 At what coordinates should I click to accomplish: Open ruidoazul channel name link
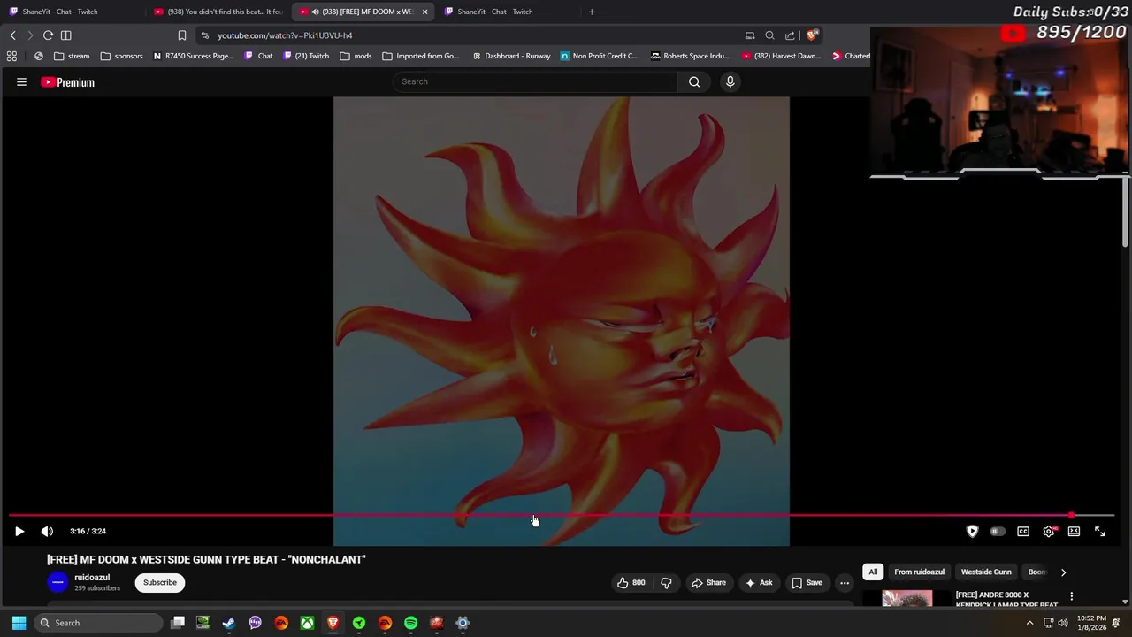tap(92, 577)
